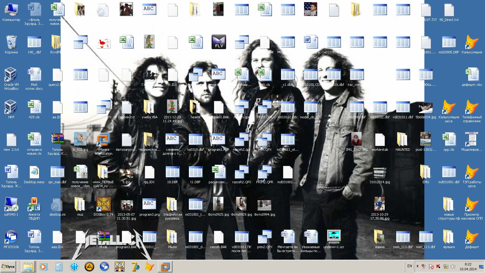Select the НКР VirtualBox shortcut
This screenshot has height=273, width=485.
point(11,109)
